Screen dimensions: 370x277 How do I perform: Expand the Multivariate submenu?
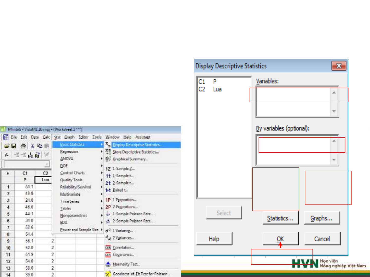click(x=78, y=194)
